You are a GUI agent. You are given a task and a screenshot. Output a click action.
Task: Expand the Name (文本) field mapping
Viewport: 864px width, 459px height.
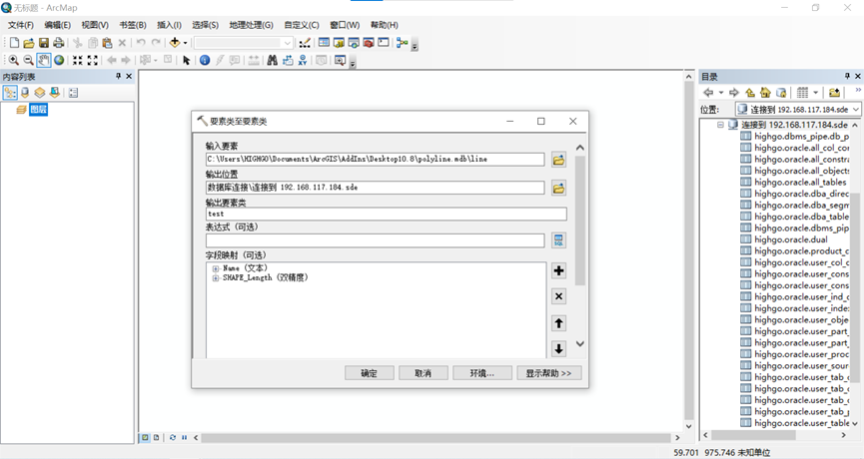[x=216, y=268]
